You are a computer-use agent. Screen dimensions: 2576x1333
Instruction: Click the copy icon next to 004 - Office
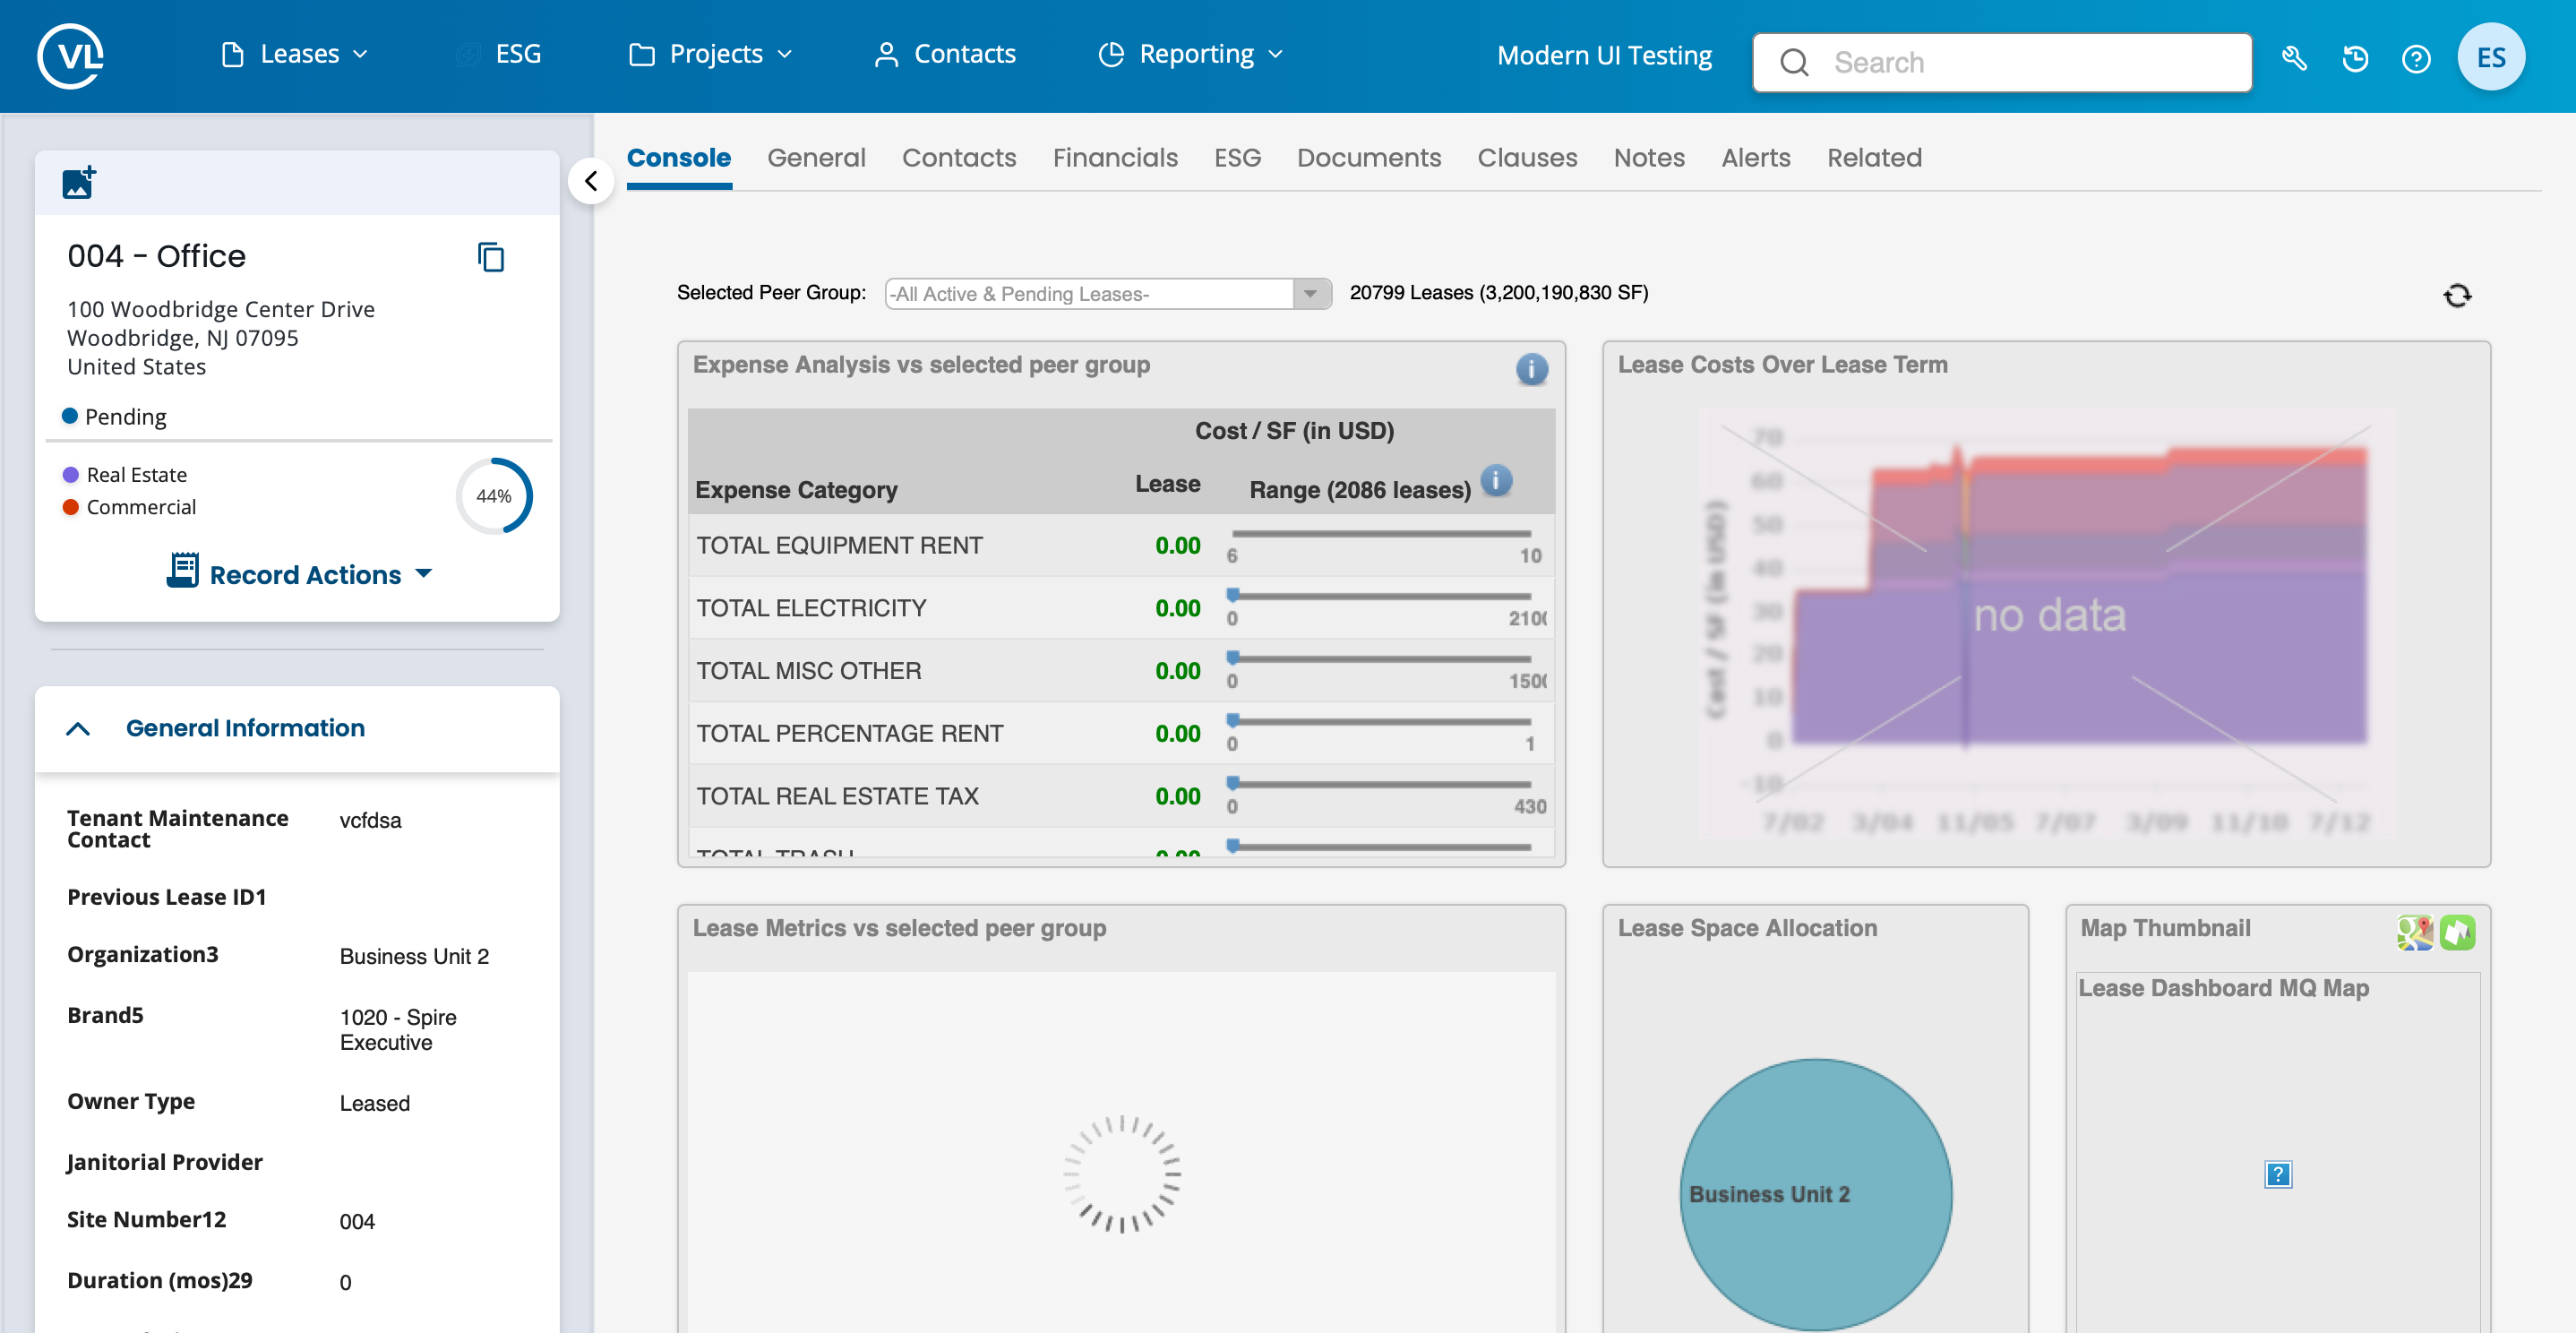click(490, 257)
